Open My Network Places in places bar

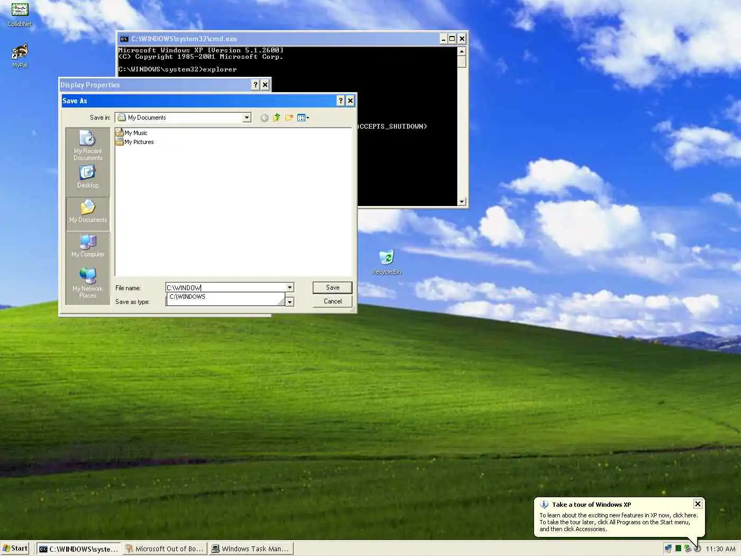coord(88,283)
